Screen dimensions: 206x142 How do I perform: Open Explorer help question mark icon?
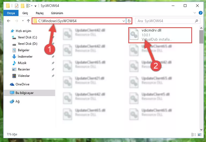(200, 13)
